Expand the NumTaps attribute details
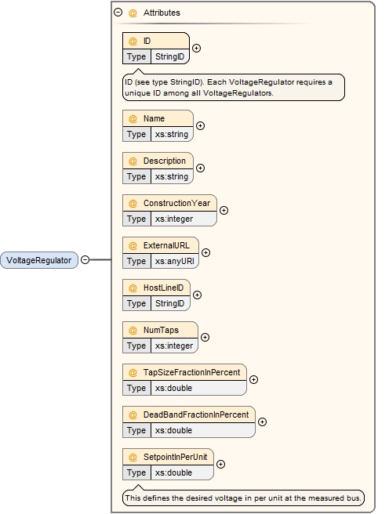 205,337
